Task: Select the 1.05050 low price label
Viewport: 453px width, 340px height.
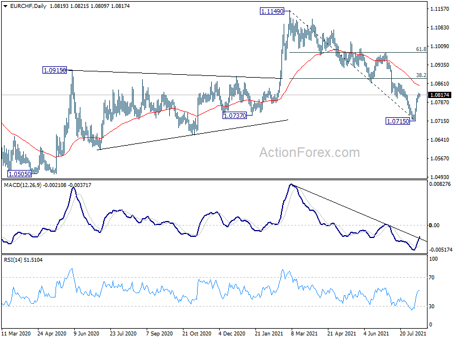Action: click(19, 174)
